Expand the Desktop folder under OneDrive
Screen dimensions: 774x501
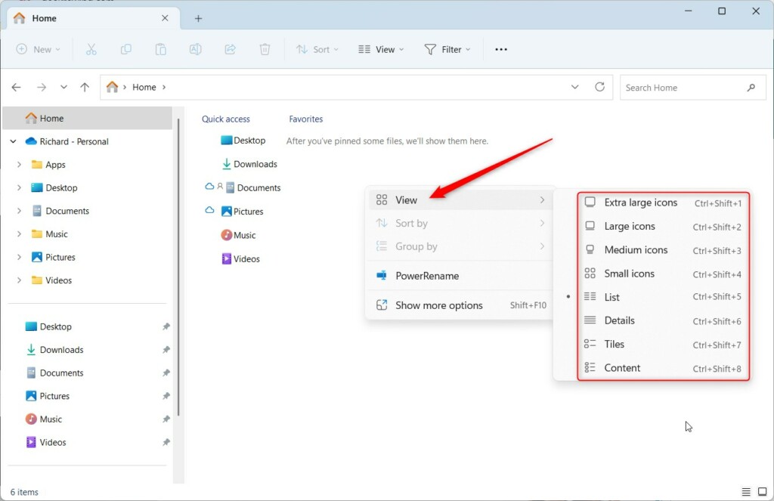pyautogui.click(x=19, y=187)
